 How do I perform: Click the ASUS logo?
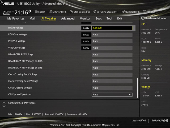(x=9, y=3)
